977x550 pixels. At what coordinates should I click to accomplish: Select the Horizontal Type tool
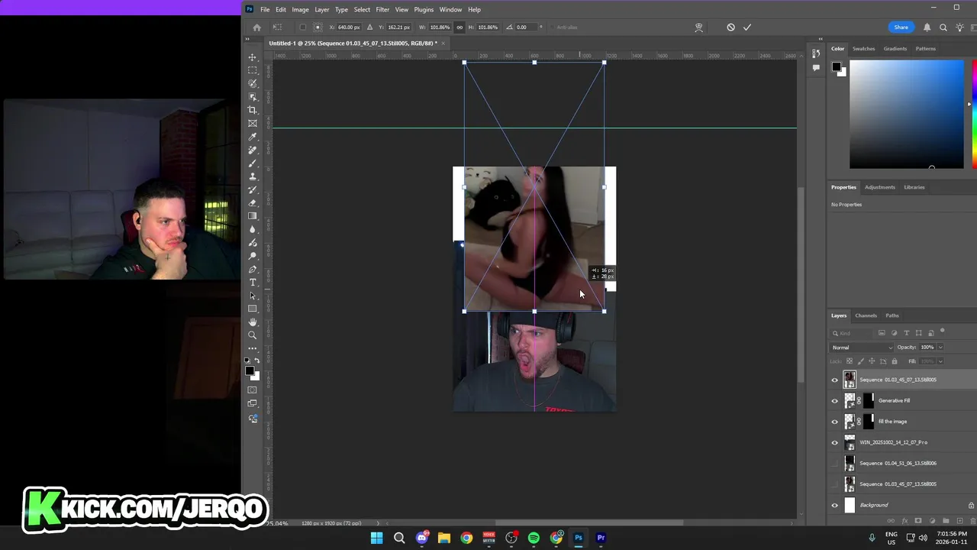click(253, 283)
